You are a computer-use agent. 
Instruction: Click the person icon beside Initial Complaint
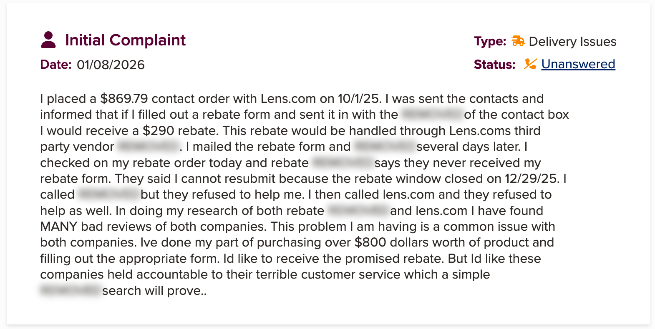coord(48,40)
